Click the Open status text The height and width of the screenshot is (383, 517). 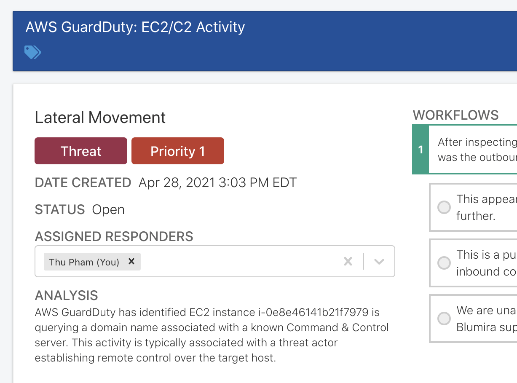click(x=108, y=209)
